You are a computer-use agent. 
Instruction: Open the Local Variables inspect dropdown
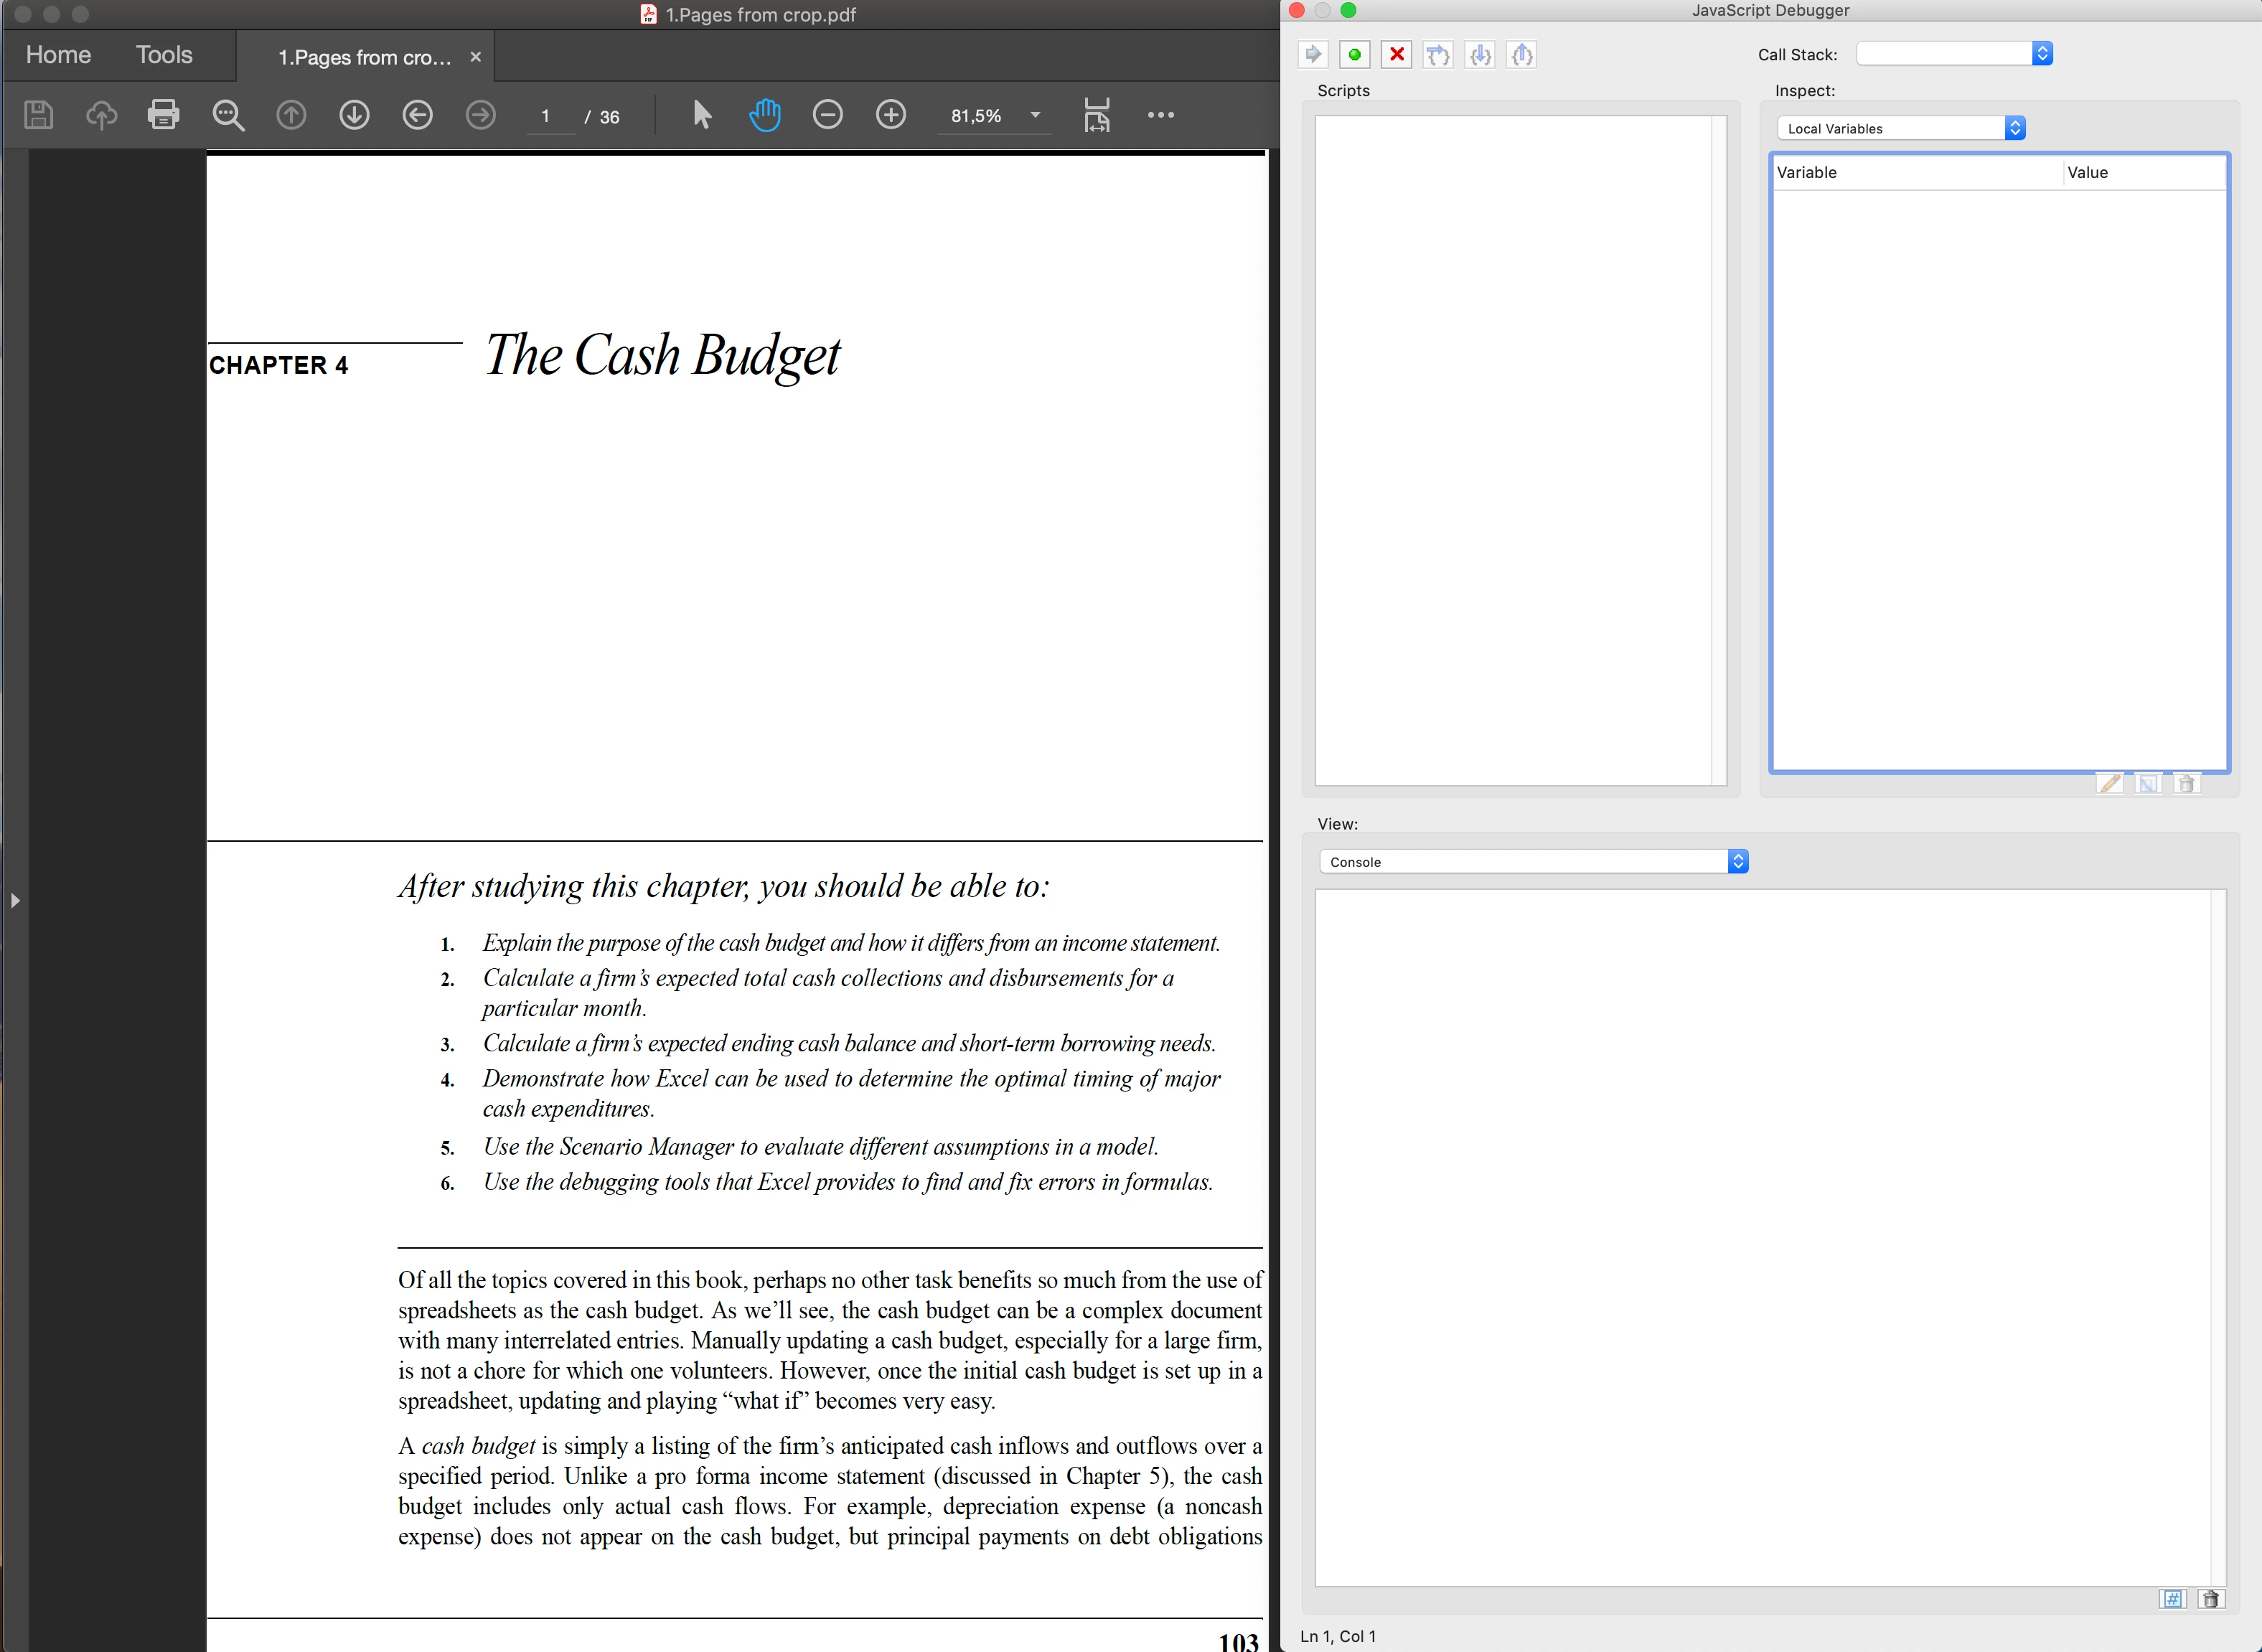2015,128
